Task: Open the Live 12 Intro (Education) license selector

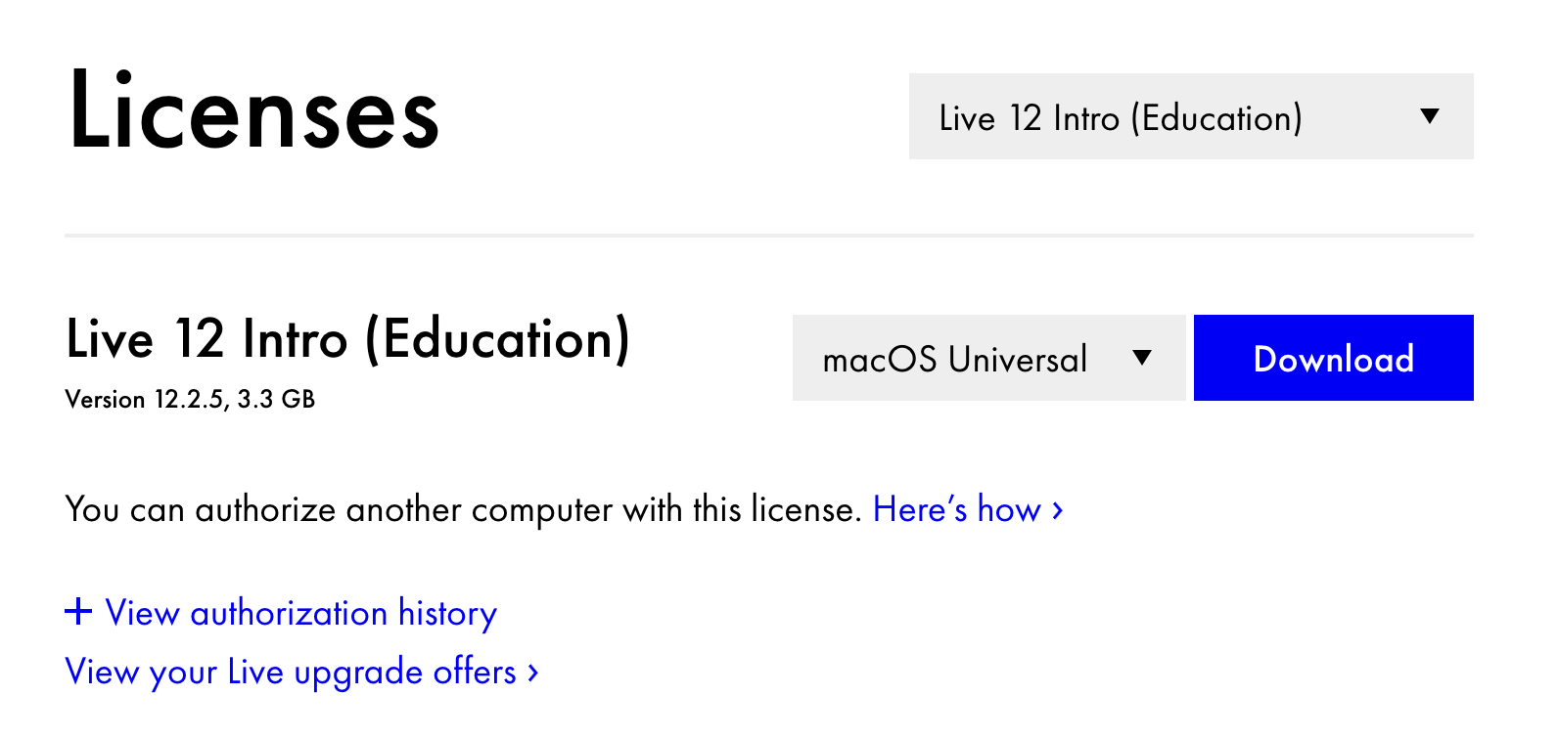Action: click(x=1191, y=116)
